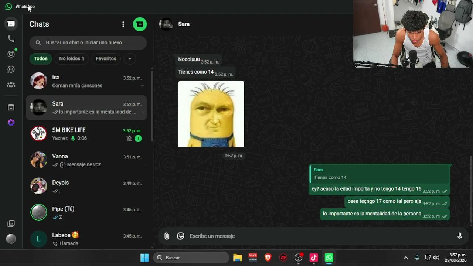Open the Archived chats icon in the sidebar
This screenshot has height=266, width=473.
click(11, 108)
